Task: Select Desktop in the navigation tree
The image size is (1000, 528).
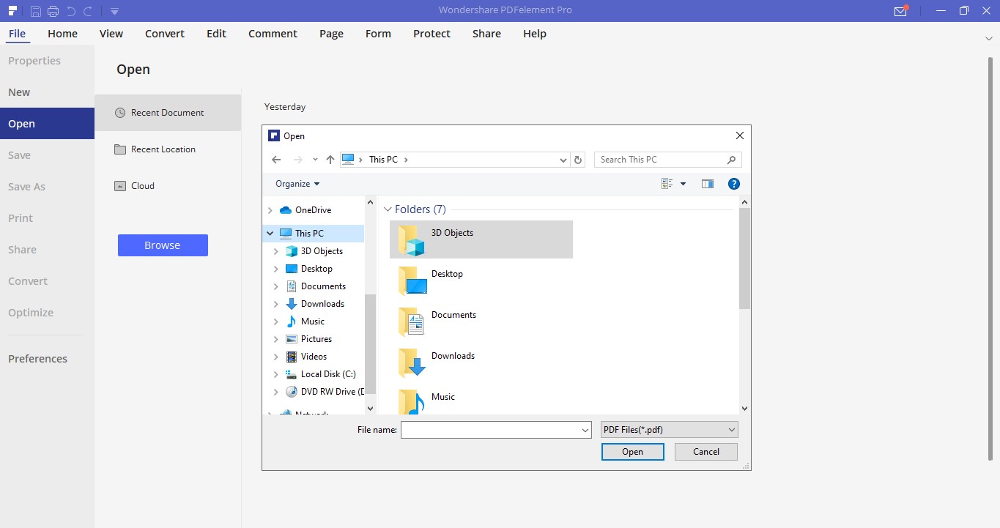Action: 316,269
